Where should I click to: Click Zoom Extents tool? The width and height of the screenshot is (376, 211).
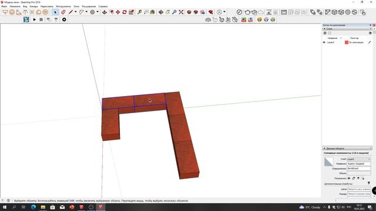tap(181, 12)
